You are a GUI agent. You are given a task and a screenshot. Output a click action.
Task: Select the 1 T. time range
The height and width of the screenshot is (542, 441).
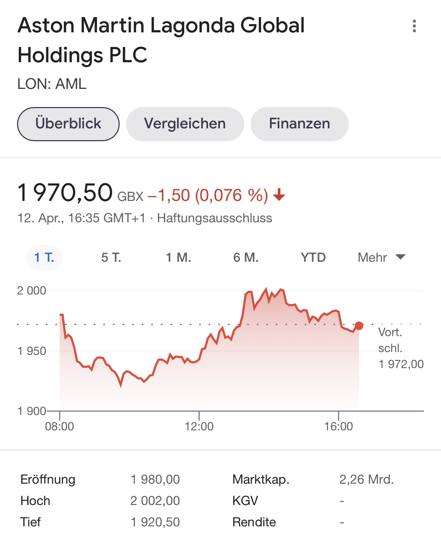(44, 257)
